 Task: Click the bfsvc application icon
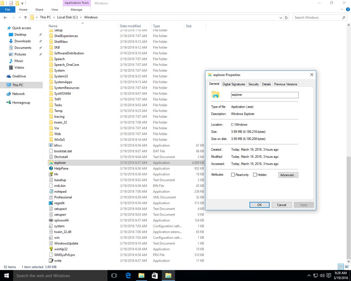click(x=51, y=145)
